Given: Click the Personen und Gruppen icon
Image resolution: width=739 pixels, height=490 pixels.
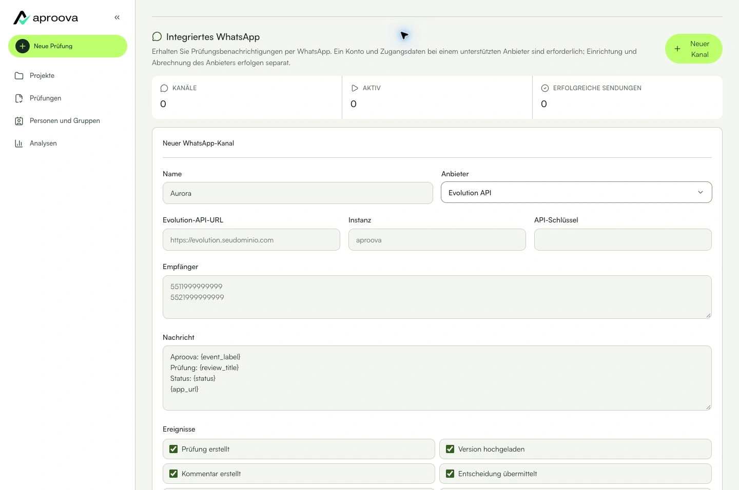Looking at the screenshot, I should click(19, 121).
